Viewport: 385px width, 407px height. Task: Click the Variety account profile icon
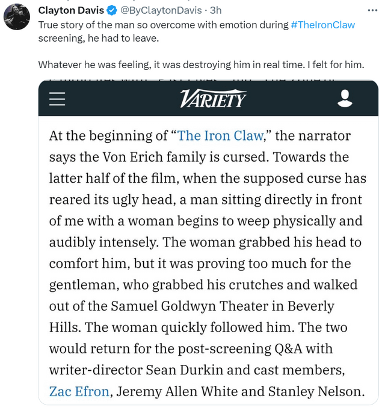[x=345, y=98]
